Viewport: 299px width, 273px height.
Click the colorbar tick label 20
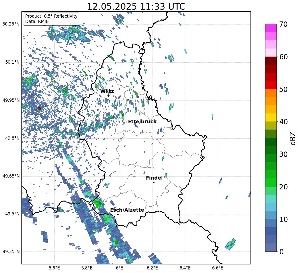tap(283, 187)
